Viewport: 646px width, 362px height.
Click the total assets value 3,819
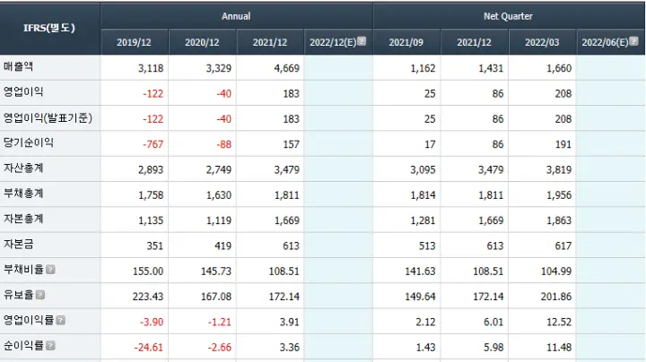559,170
